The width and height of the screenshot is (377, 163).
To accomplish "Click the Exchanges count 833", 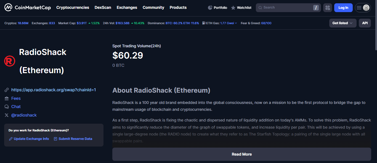I will click(52, 23).
